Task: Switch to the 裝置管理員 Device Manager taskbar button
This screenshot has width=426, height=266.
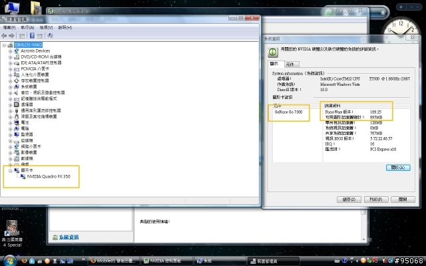Action: tap(273, 261)
